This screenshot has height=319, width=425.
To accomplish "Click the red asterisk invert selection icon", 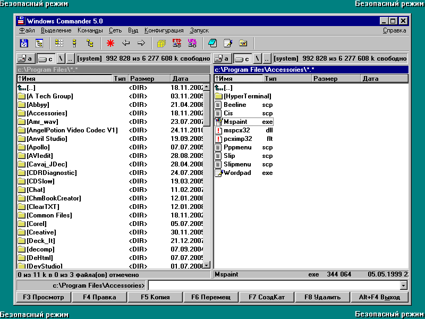I will [110, 43].
